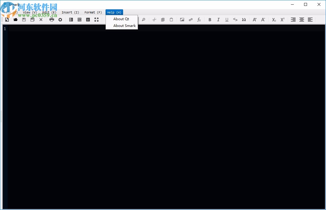Toggle underline formatting

coord(227,20)
